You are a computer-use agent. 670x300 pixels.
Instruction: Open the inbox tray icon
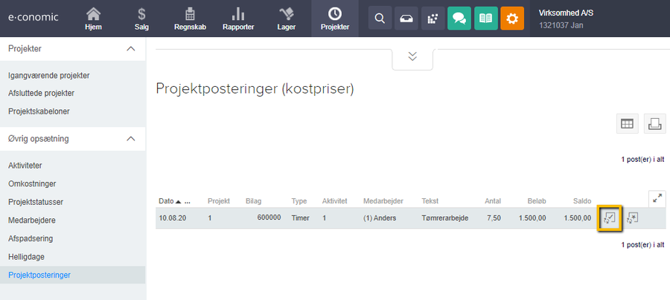[406, 19]
